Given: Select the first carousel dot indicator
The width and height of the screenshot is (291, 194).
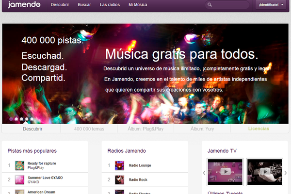Looking at the screenshot, I should point(11,119).
